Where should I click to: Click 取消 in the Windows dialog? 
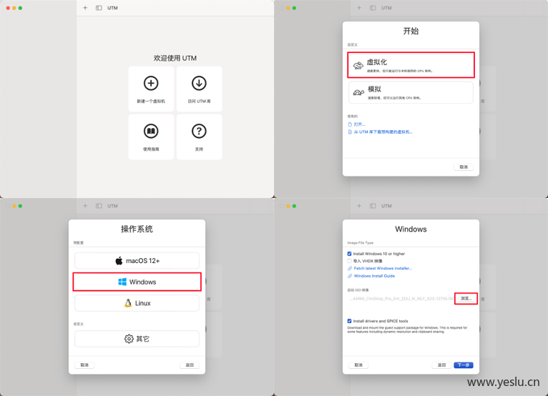click(358, 365)
